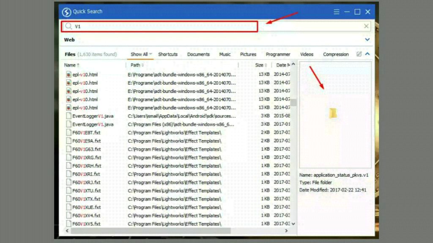Expand the Web section chevron
This screenshot has width=433, height=243.
367,40
